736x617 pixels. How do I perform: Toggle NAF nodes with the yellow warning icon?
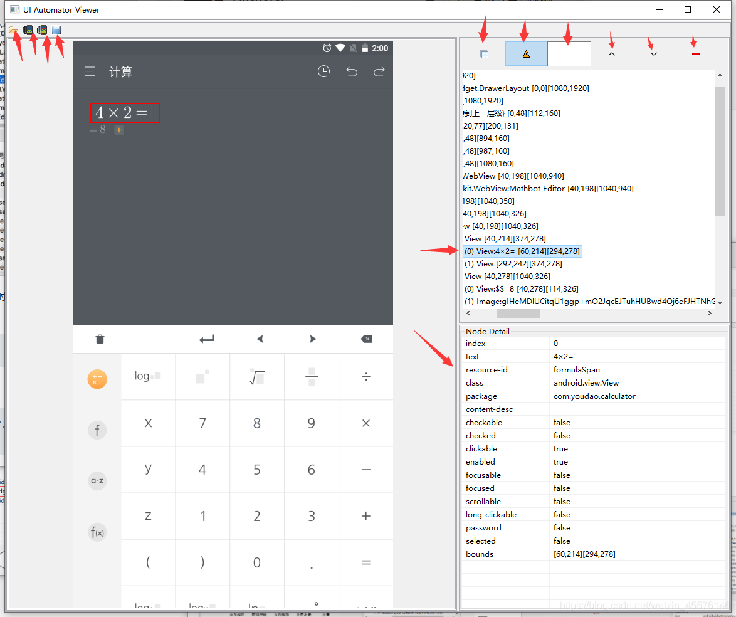tap(526, 54)
